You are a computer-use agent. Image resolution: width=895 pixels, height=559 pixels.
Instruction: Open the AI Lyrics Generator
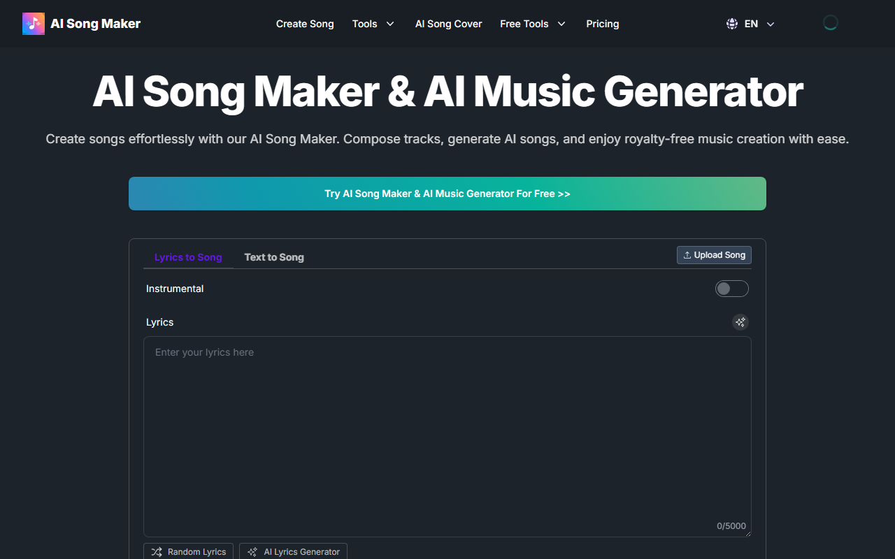tap(293, 551)
